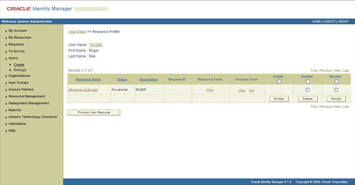Open Generic Technology Connector menu item

pyautogui.click(x=33, y=117)
